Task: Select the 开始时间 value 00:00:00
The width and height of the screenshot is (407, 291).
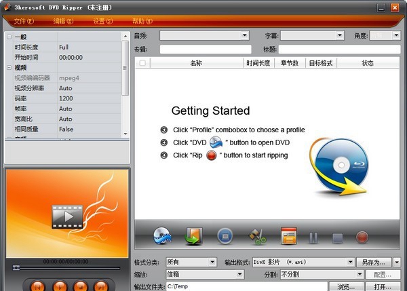Action: point(89,58)
